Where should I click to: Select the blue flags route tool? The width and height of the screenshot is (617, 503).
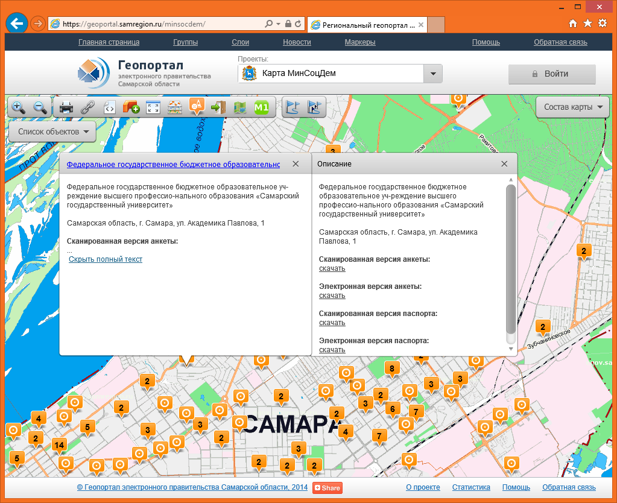coord(293,107)
